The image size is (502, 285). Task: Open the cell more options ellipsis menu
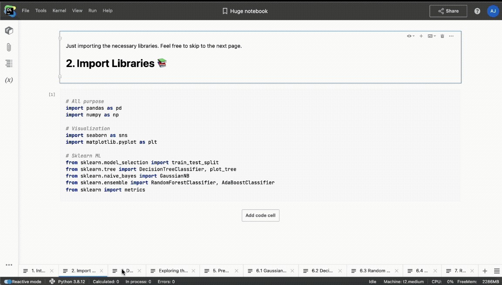(x=451, y=36)
